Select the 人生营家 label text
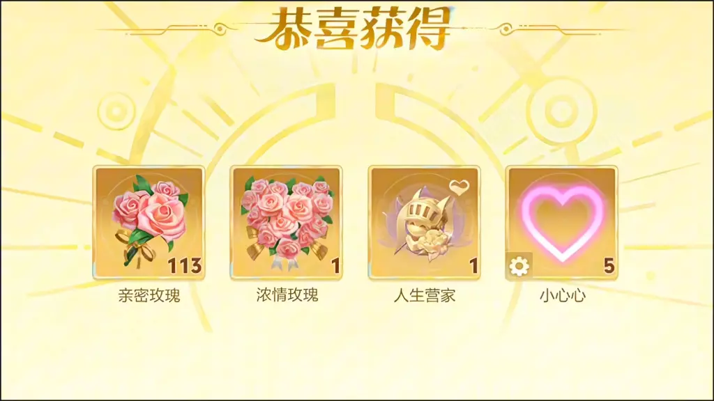 [x=425, y=295]
